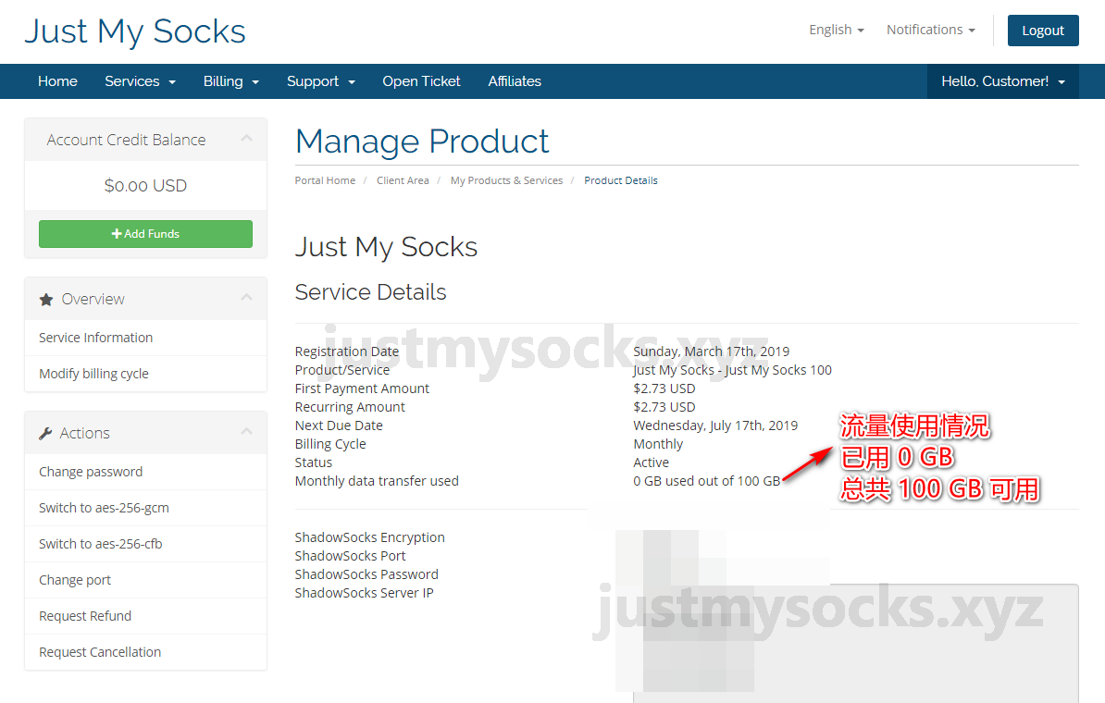The width and height of the screenshot is (1105, 703).
Task: Click the $0.00 USD balance text
Action: [x=146, y=185]
